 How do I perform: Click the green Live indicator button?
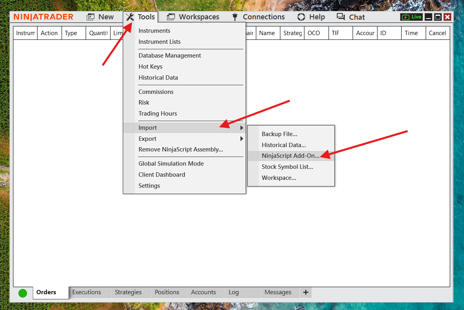[411, 17]
